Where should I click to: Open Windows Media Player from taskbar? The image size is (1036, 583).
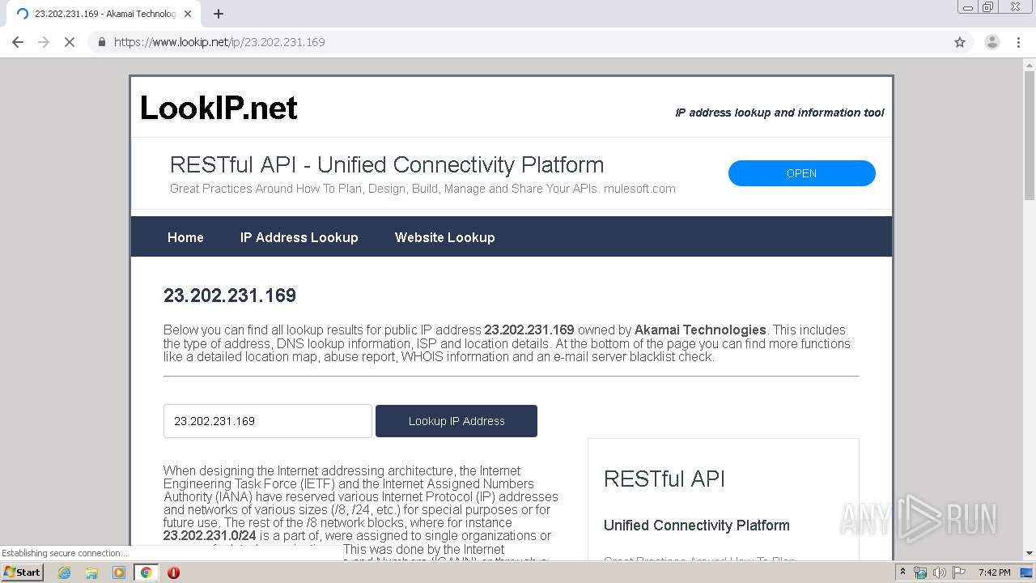(x=119, y=572)
